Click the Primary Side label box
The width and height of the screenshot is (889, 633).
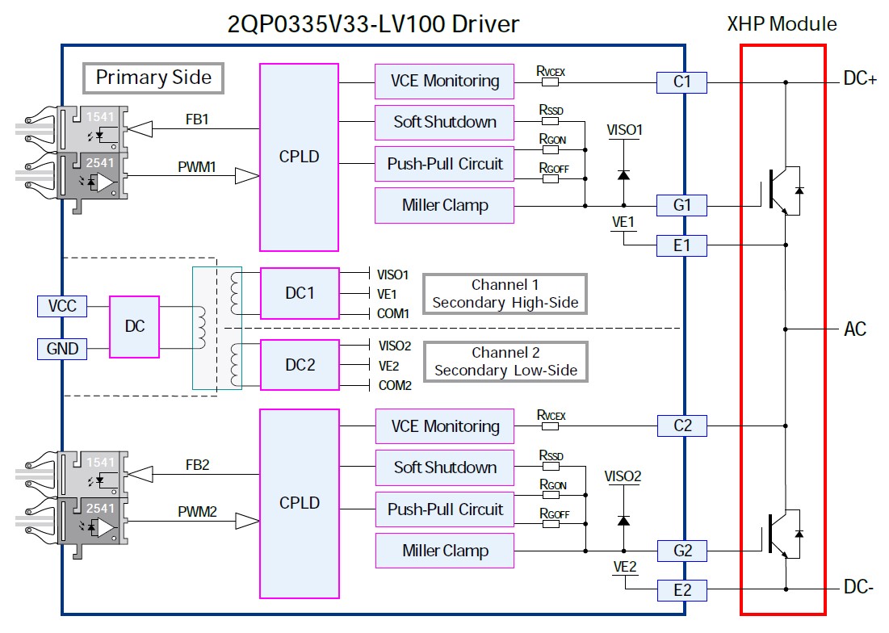pyautogui.click(x=153, y=78)
